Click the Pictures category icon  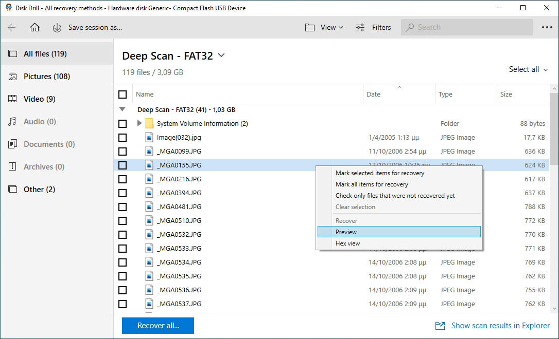click(12, 77)
